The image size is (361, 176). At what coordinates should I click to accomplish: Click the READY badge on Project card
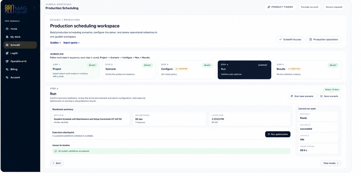coord(92,65)
